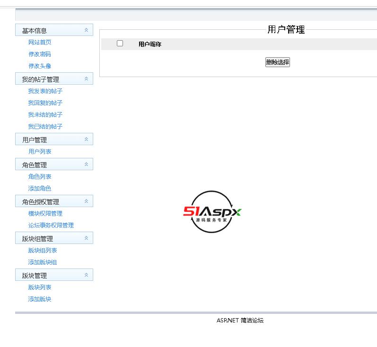Open the 角色列表 link
The width and height of the screenshot is (377, 347).
pos(40,177)
